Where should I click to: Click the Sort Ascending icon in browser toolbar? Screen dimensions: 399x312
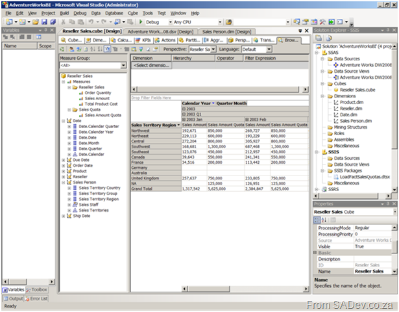coord(93,49)
